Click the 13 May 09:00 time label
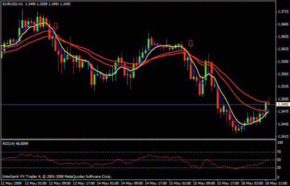Viewport: 290px width, 186px height. [x=60, y=183]
